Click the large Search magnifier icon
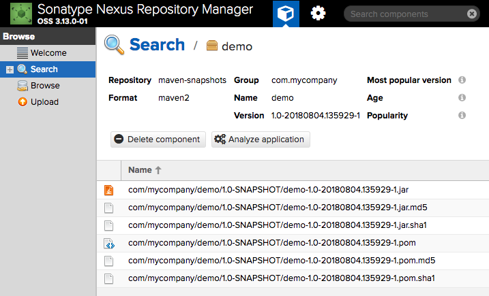This screenshot has height=296, width=489. 114,45
